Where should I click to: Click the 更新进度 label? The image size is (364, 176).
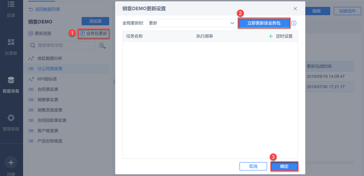pyautogui.click(x=43, y=33)
